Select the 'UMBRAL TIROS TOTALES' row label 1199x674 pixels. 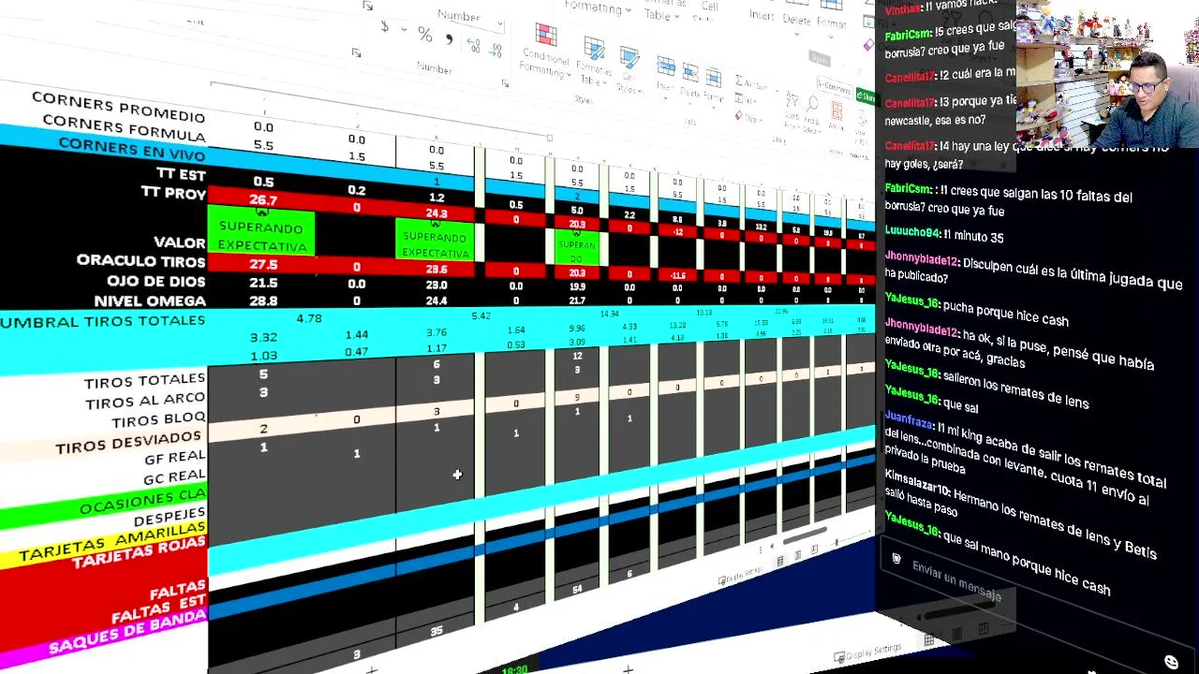[103, 322]
